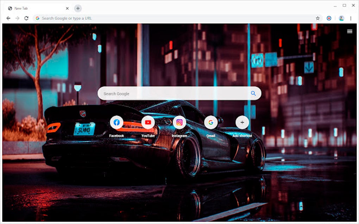359x224 pixels.
Task: Go back with the browser back arrow
Action: click(8, 18)
